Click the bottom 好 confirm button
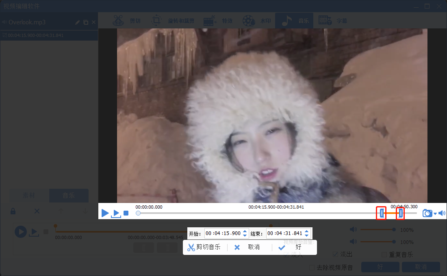Viewport: 447px width, 276px height. (x=380, y=267)
